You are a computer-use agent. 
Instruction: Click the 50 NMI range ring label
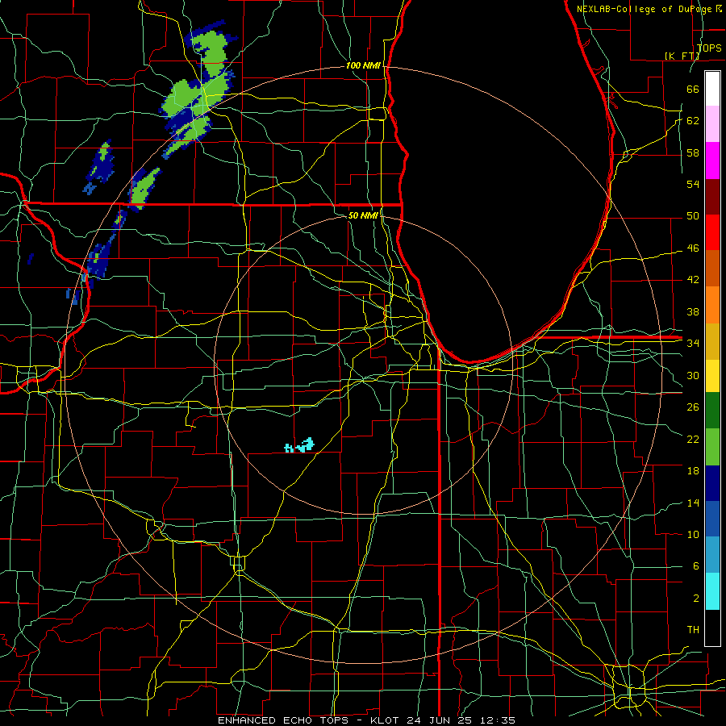click(363, 215)
